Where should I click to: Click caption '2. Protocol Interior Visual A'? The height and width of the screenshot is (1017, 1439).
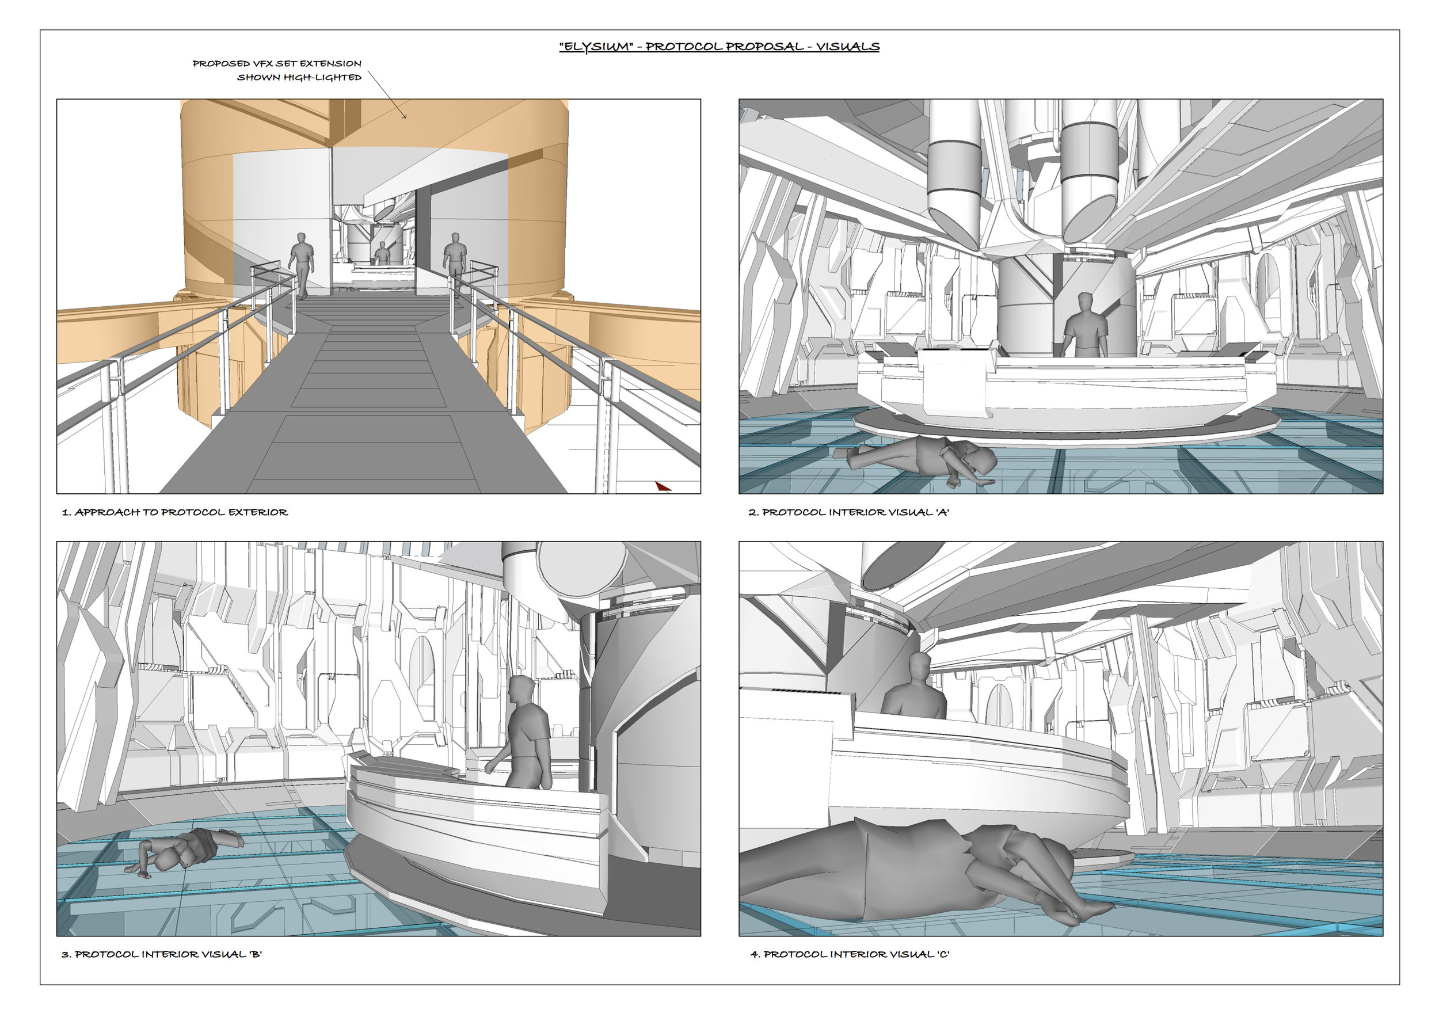point(848,513)
